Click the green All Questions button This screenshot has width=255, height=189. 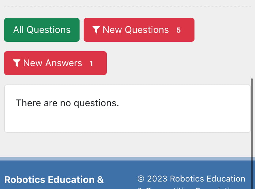[x=42, y=30]
